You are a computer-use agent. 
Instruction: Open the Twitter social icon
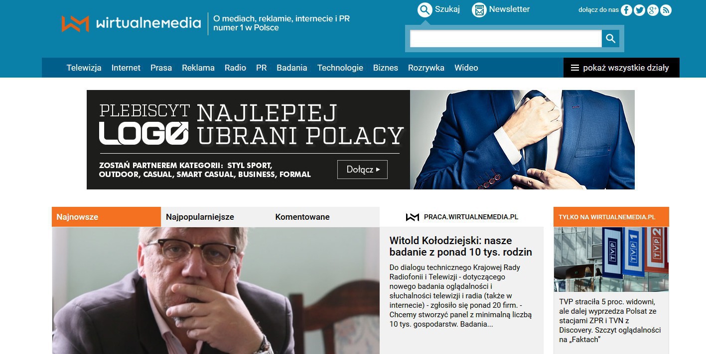[640, 10]
